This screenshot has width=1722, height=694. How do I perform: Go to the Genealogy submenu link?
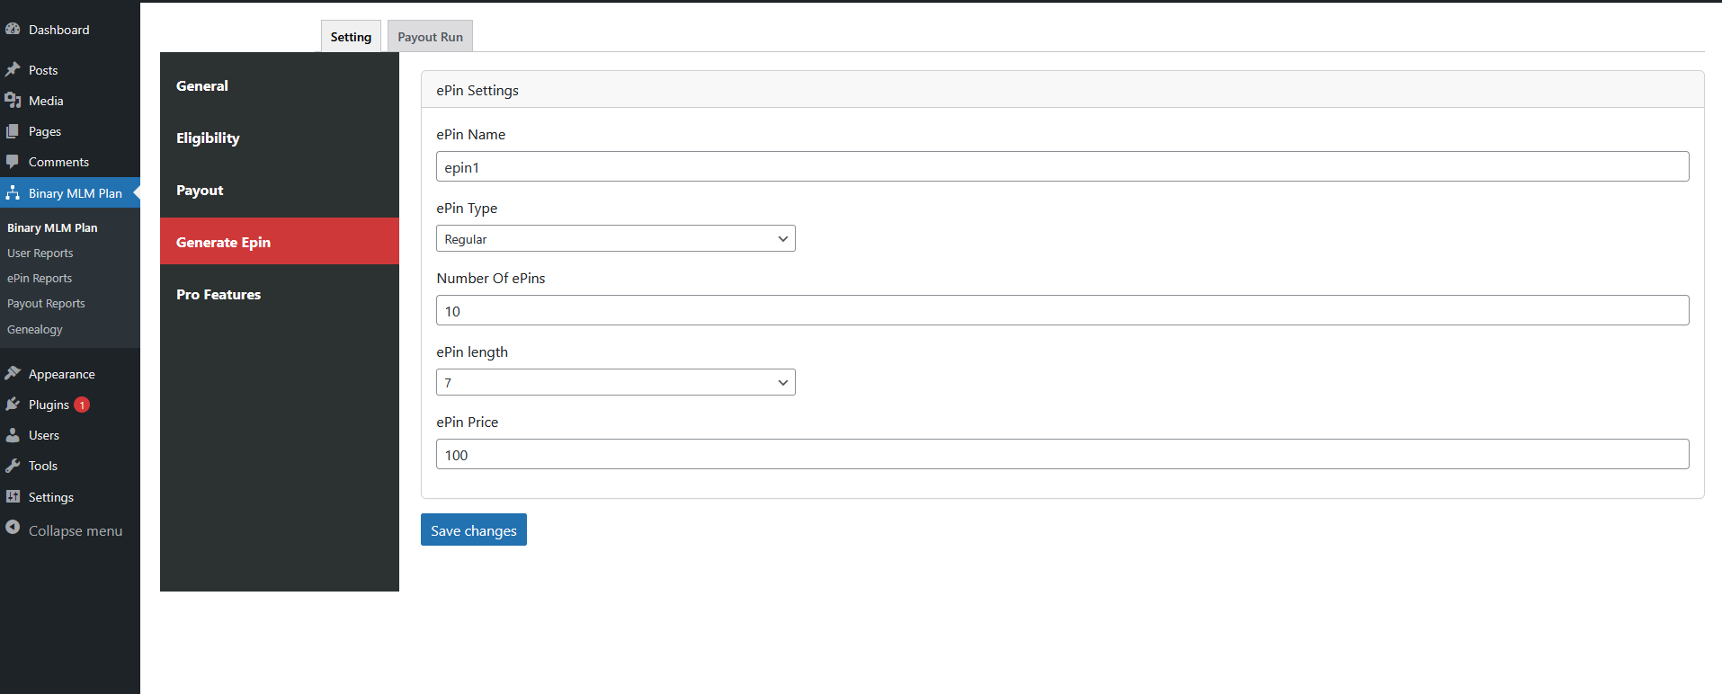point(35,330)
